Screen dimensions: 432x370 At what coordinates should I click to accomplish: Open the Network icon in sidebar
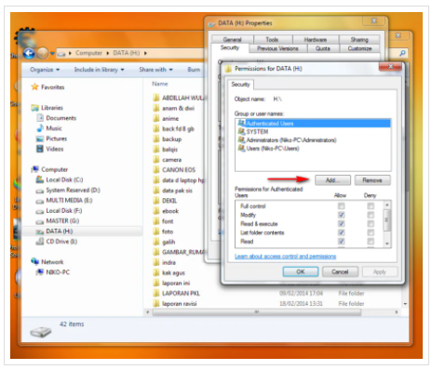click(x=34, y=261)
